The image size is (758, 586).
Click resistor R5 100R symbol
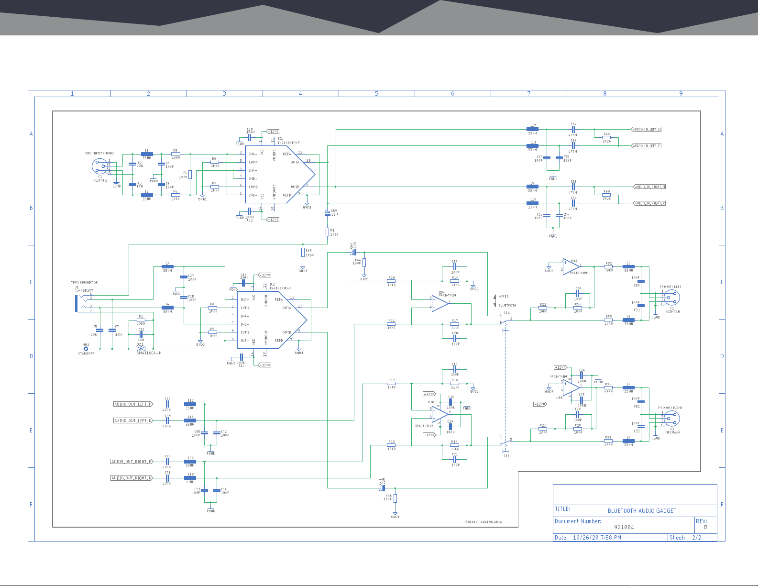(190, 175)
